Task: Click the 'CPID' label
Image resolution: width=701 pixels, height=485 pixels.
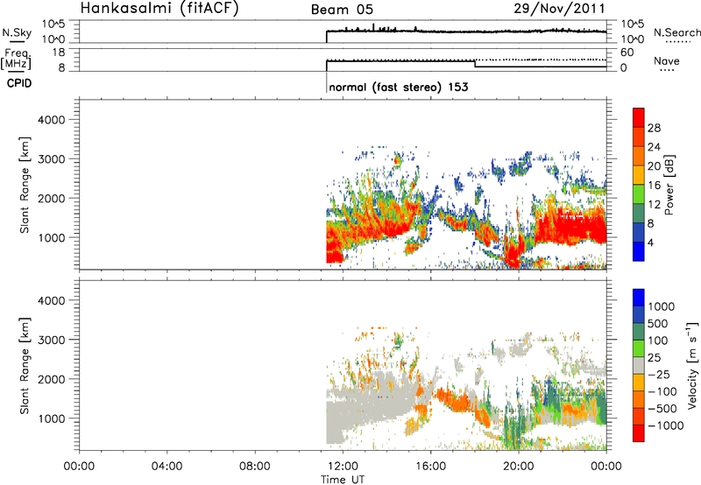Action: [19, 83]
